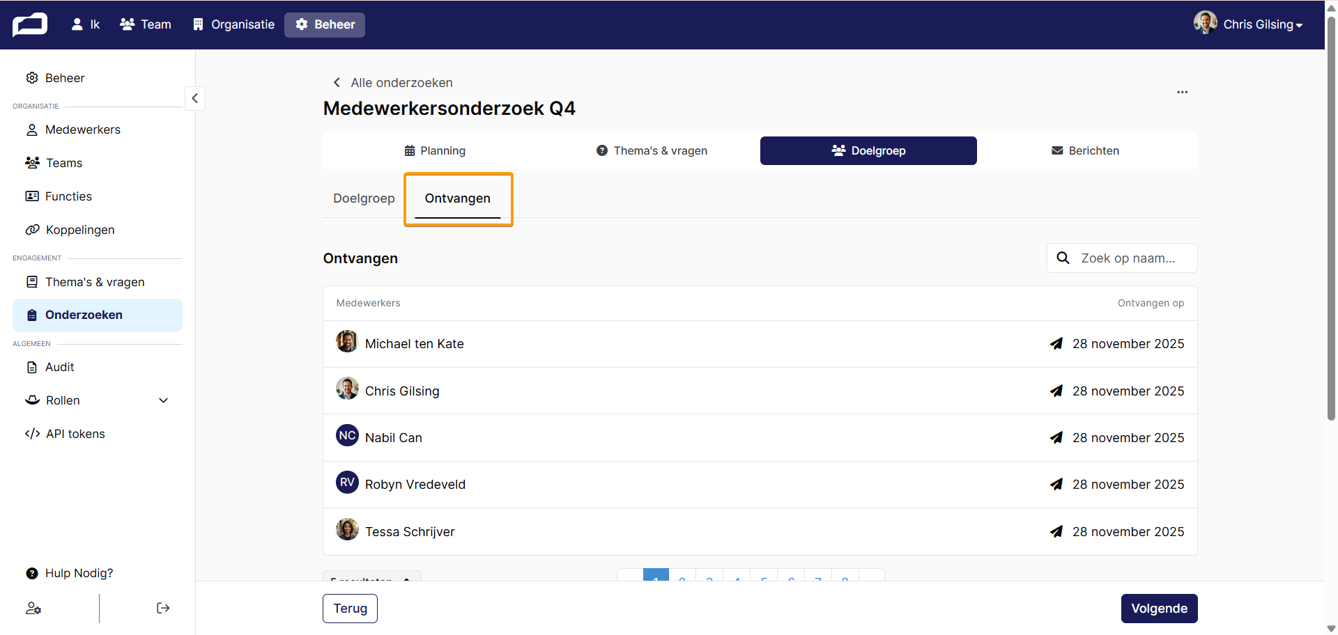Switch to the Berichten tab
The width and height of the screenshot is (1338, 635).
[x=1085, y=150]
